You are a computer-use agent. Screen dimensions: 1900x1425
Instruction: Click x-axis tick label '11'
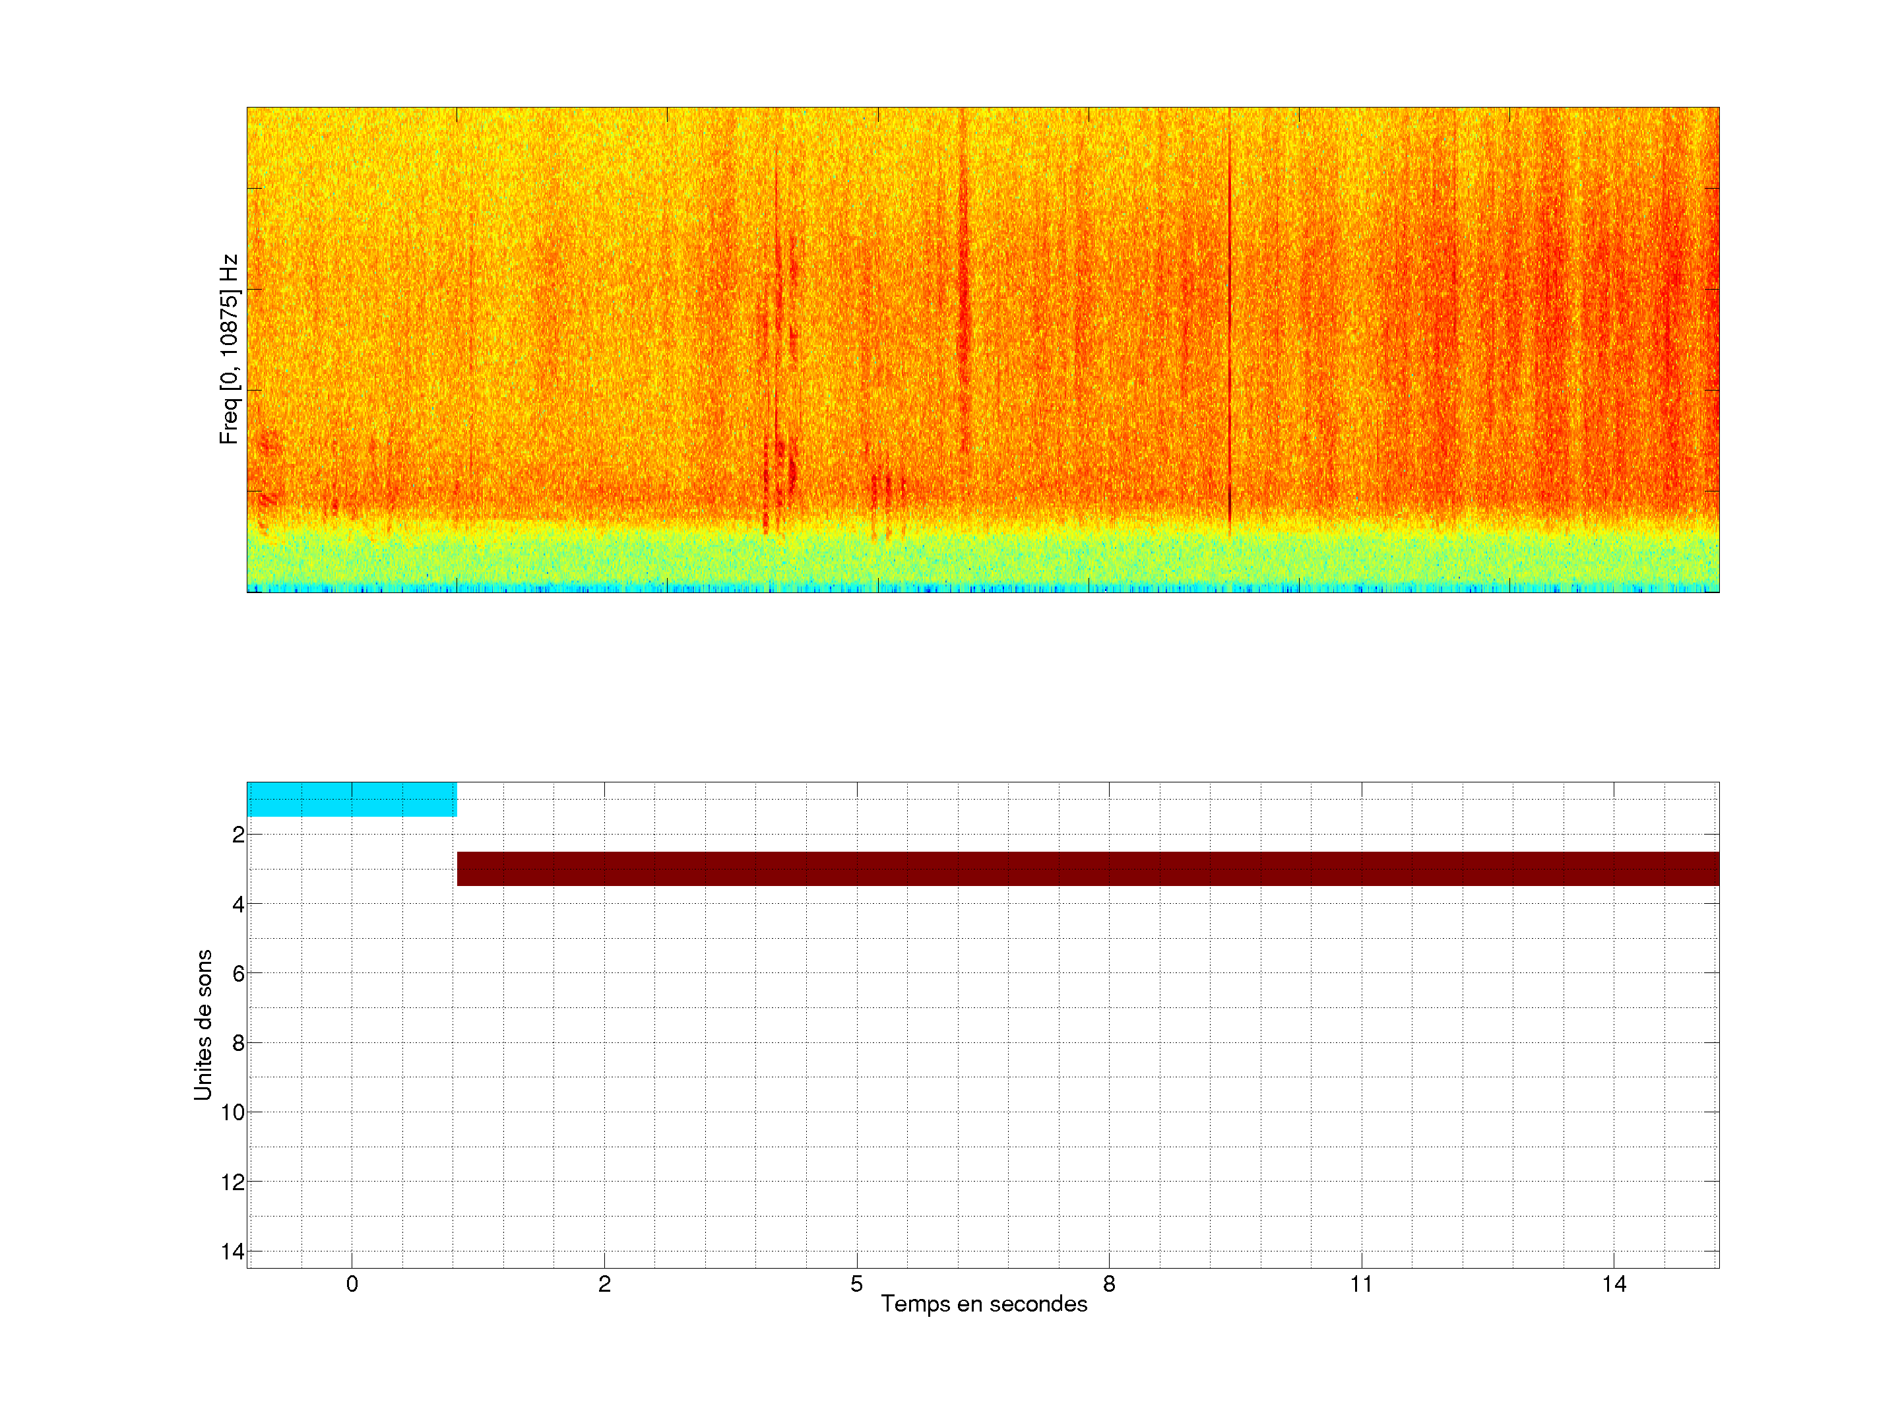[1362, 1284]
